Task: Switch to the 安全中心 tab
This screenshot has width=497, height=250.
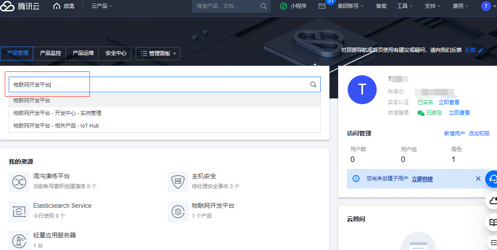Action: (116, 53)
